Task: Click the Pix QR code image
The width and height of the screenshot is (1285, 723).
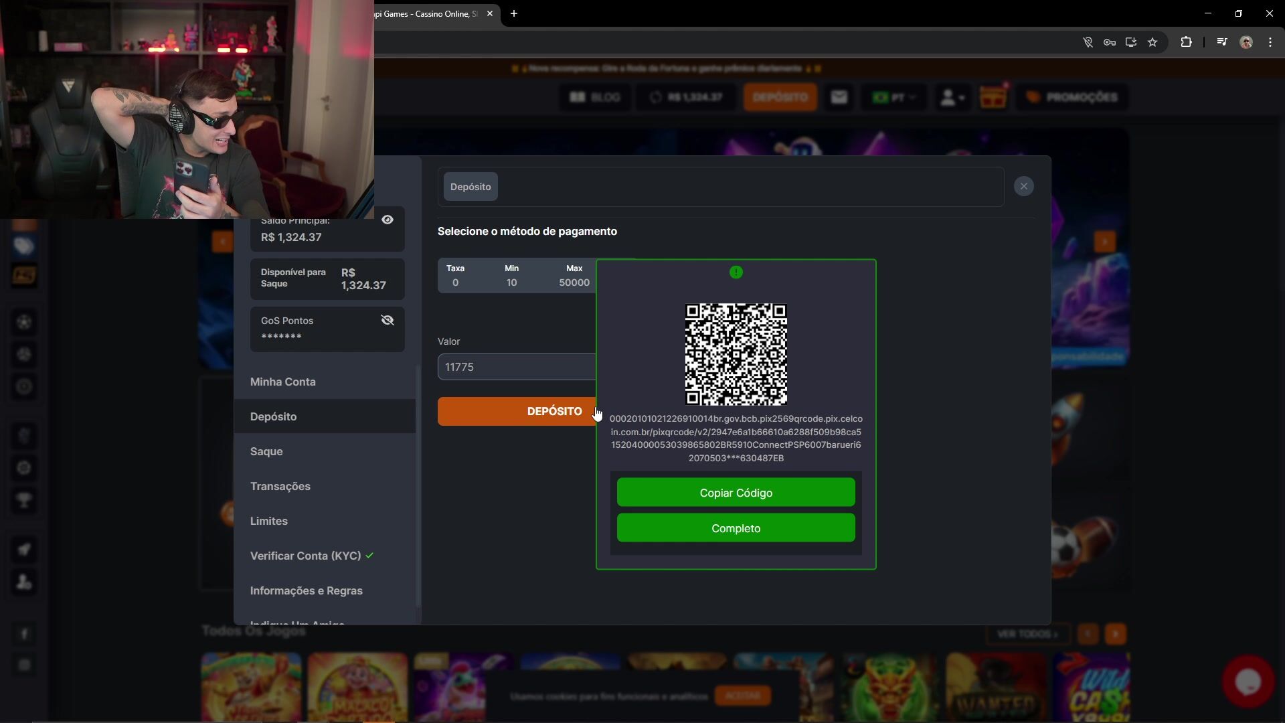Action: tap(736, 354)
